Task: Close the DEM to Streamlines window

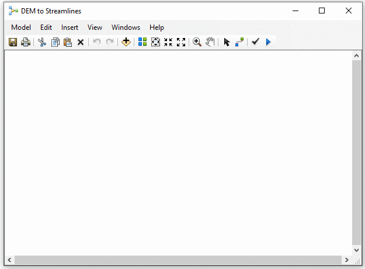Action: (349, 11)
